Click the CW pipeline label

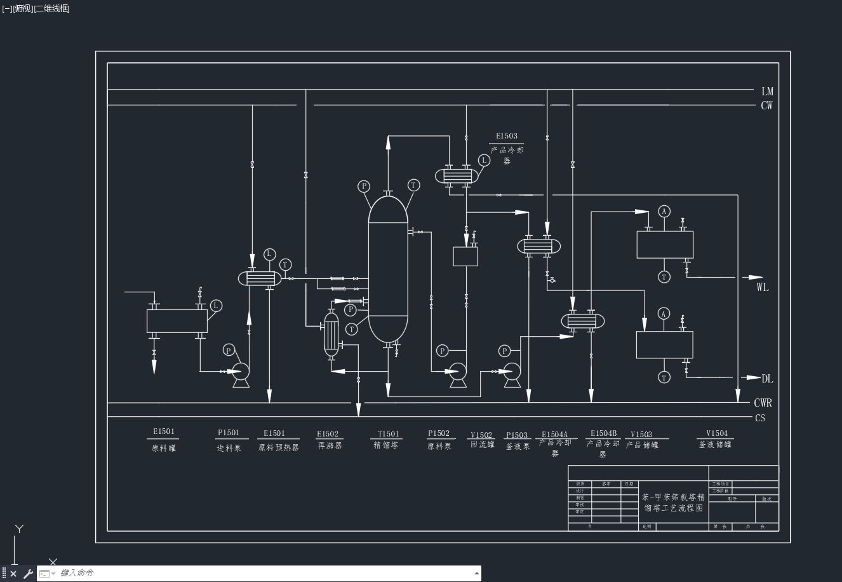pos(767,105)
